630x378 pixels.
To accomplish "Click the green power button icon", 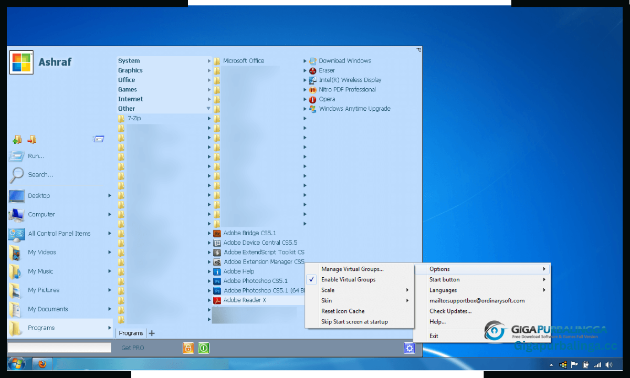I will pyautogui.click(x=204, y=348).
